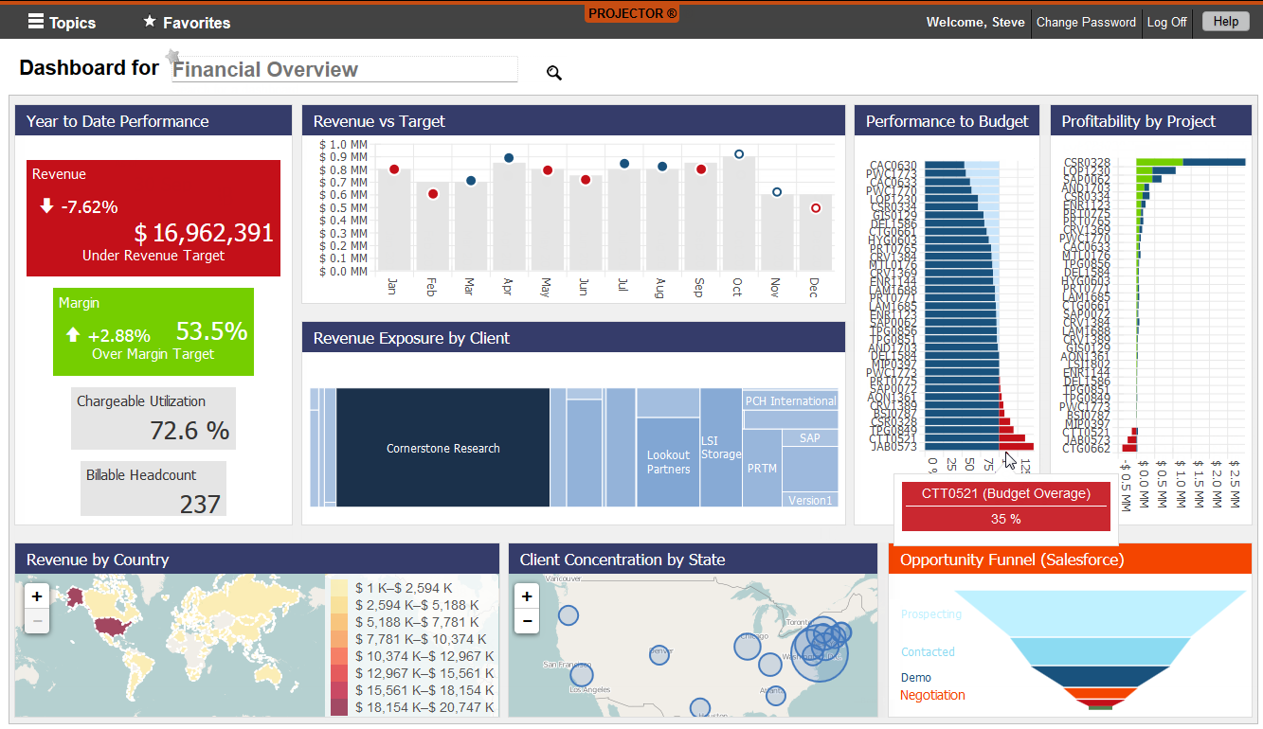Click the PROJECTOR logo at top

pyautogui.click(x=632, y=13)
